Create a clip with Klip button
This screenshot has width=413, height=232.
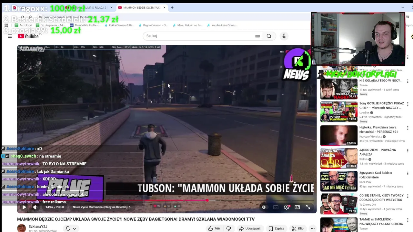point(297,228)
